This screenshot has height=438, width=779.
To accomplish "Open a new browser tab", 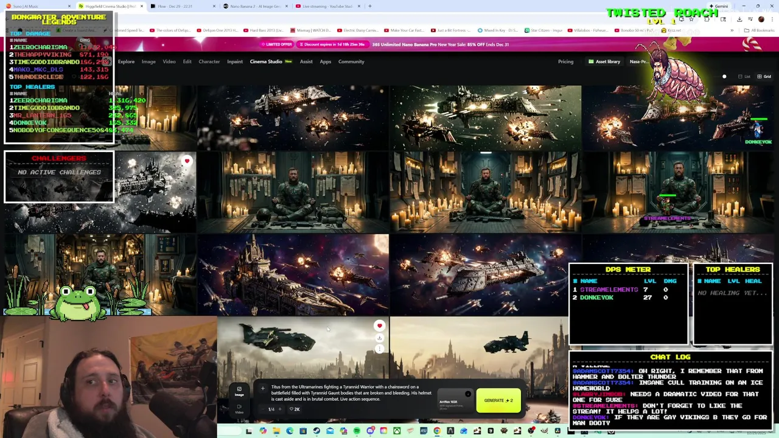I will click(370, 6).
